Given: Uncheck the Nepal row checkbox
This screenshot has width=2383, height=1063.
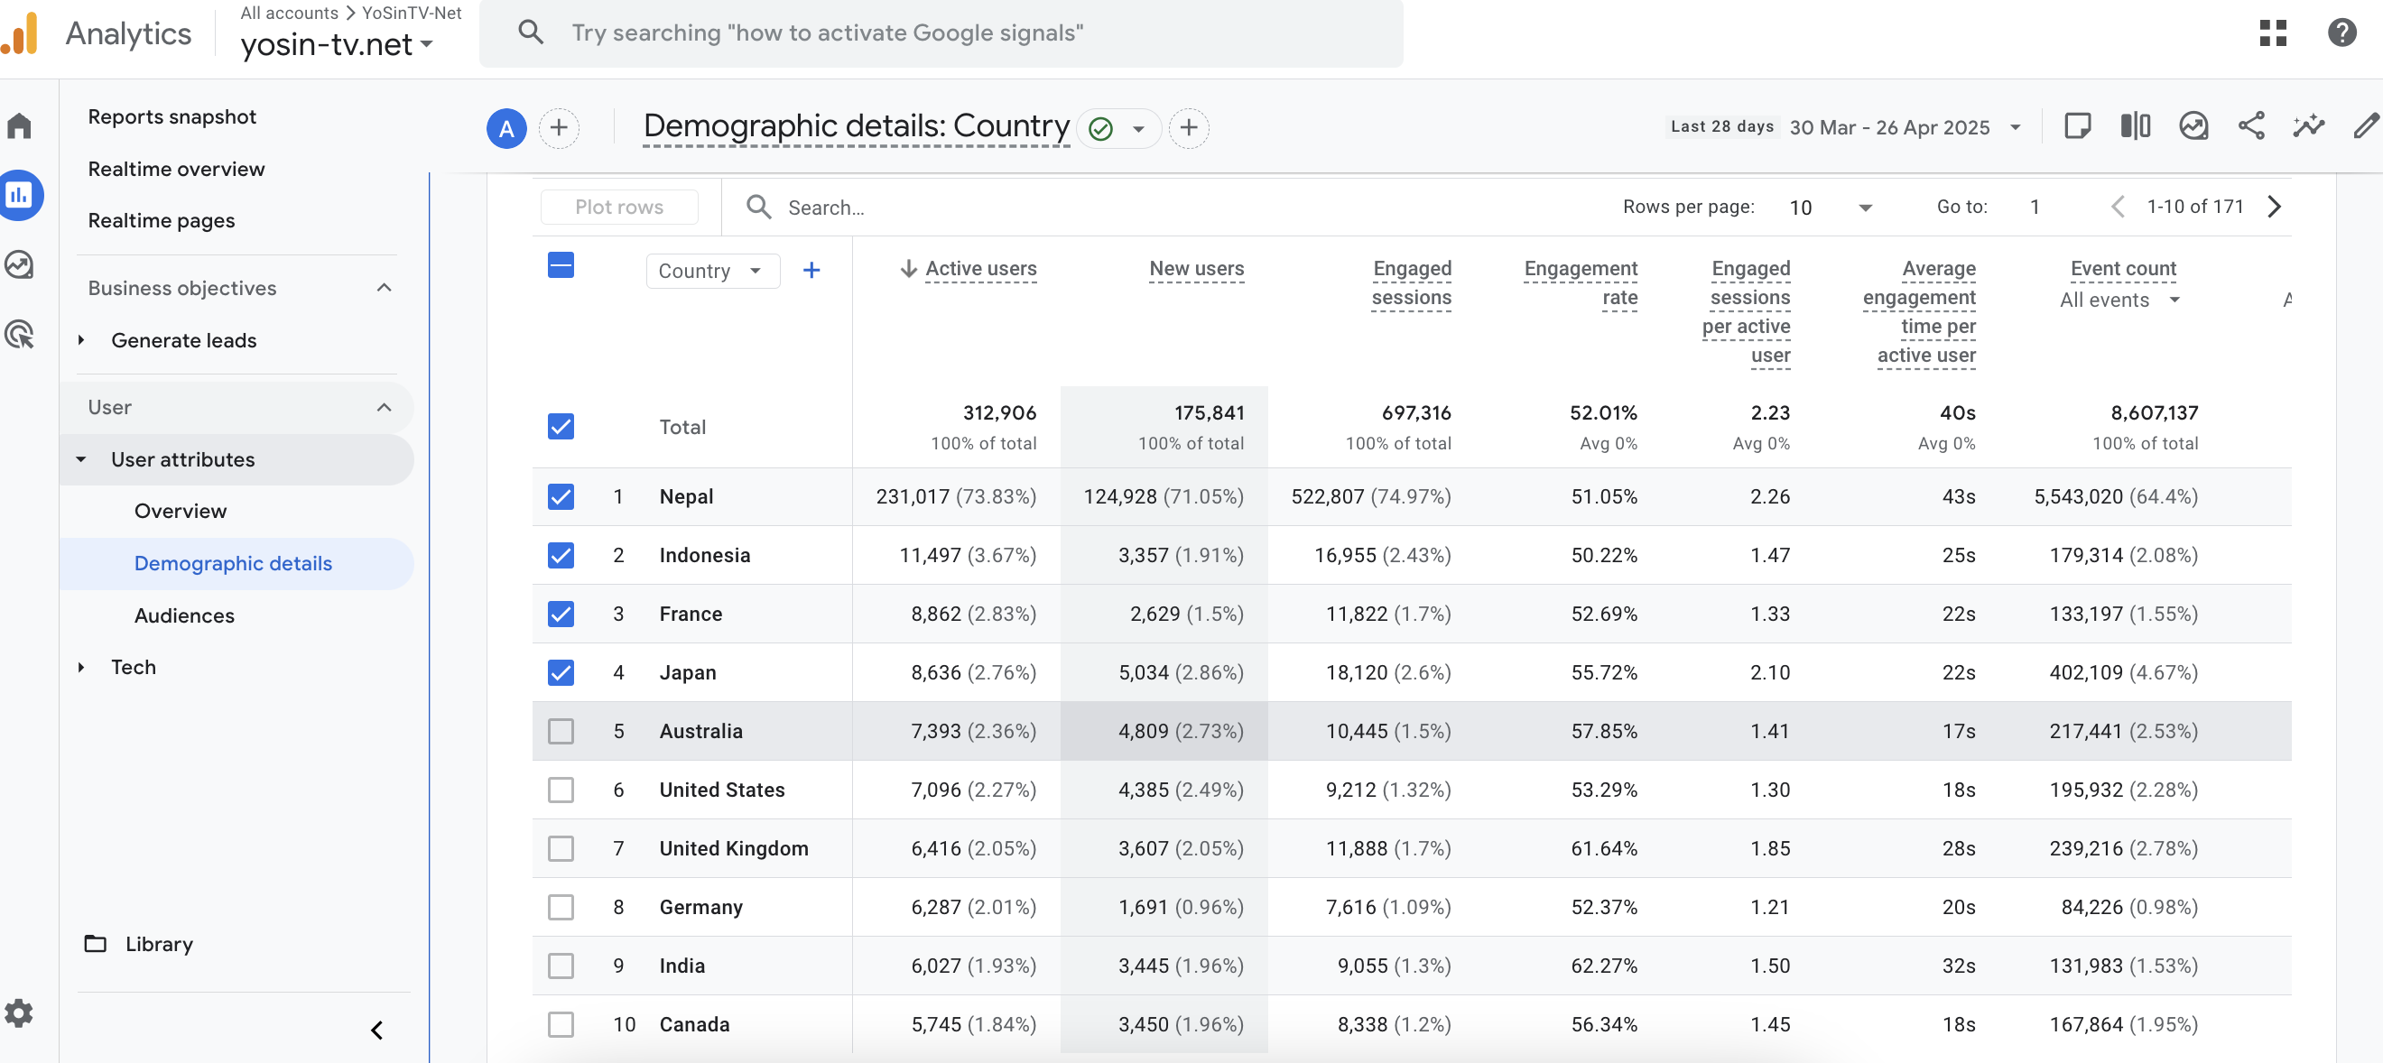Looking at the screenshot, I should 561,497.
